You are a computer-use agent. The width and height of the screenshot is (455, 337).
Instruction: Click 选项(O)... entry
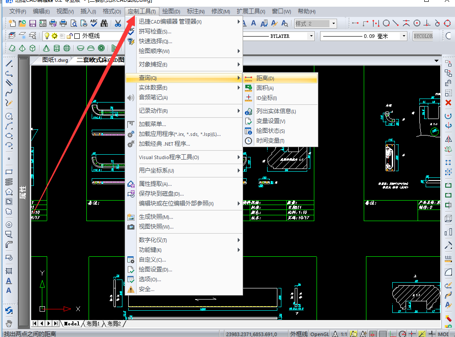(x=184, y=279)
